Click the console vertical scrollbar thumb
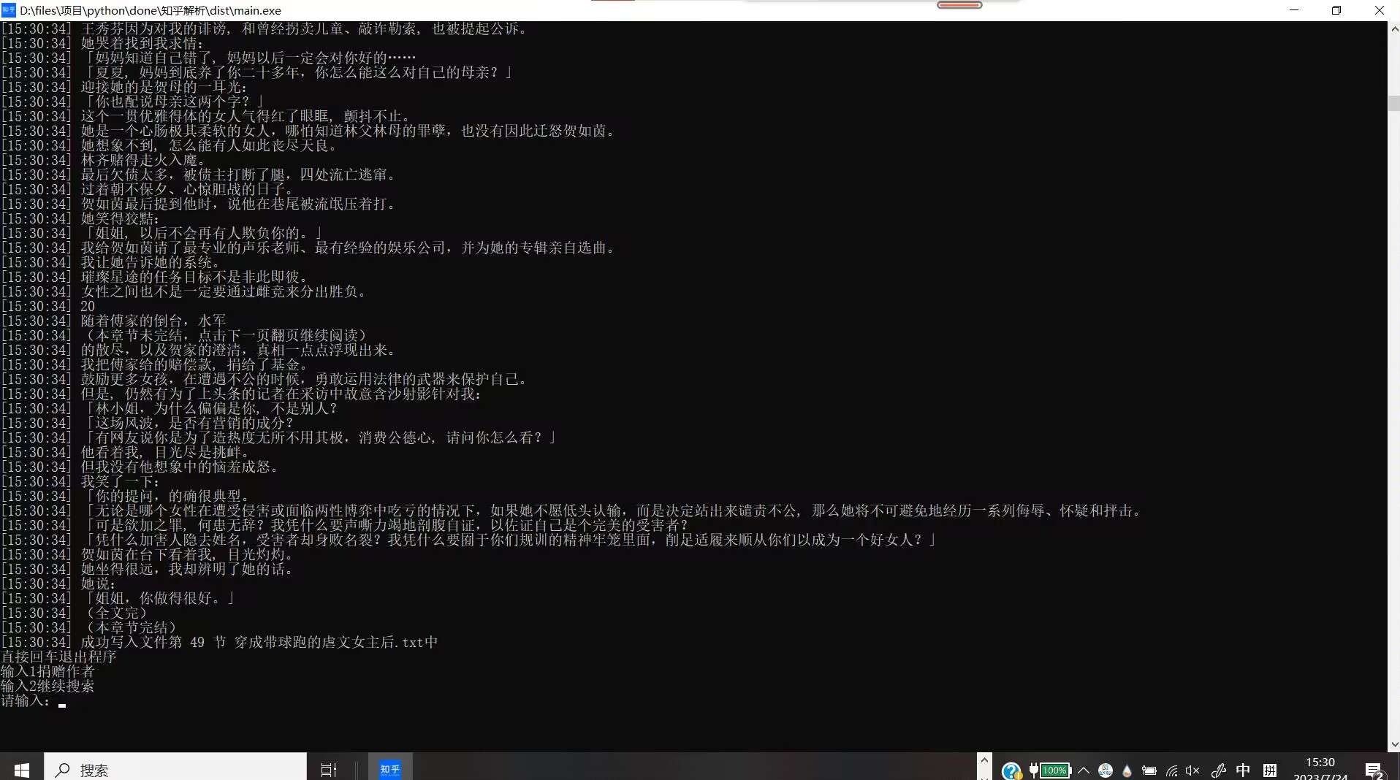This screenshot has height=780, width=1400. pos(1394,103)
